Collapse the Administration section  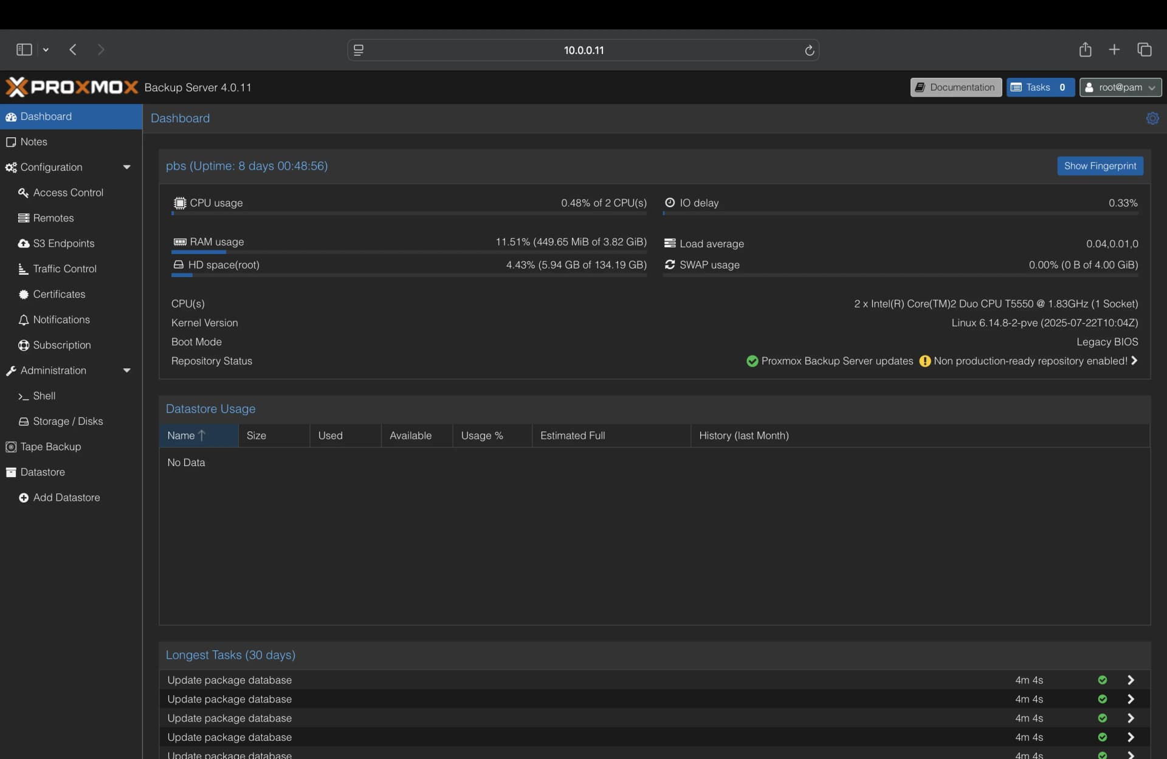point(126,370)
